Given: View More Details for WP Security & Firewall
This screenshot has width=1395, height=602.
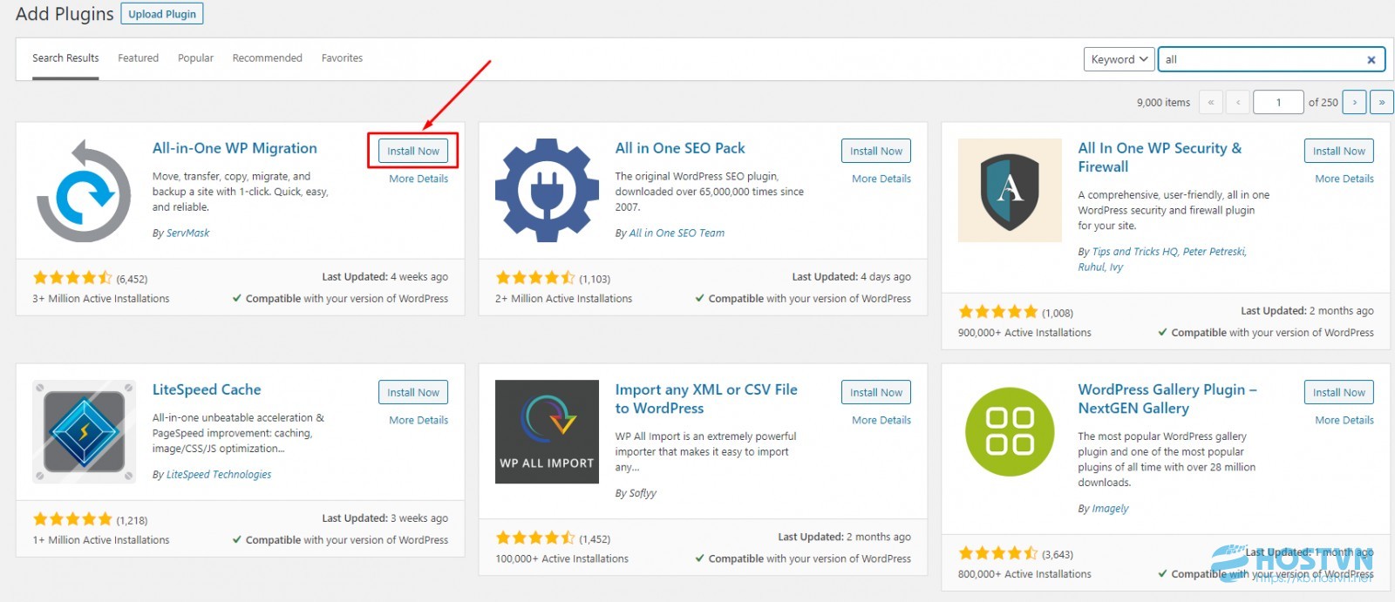Looking at the screenshot, I should tap(1344, 179).
